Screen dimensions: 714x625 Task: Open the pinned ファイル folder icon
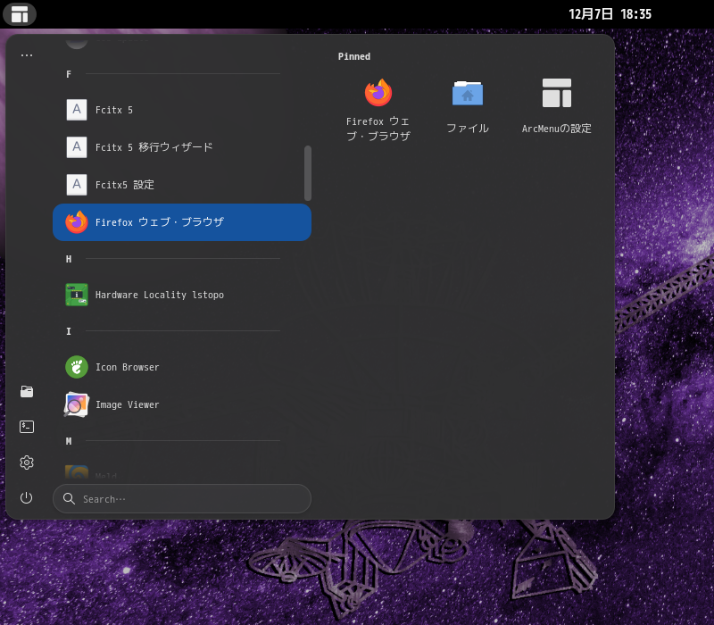(468, 93)
